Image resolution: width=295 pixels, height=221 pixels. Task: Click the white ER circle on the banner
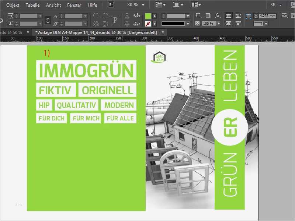click(x=229, y=127)
